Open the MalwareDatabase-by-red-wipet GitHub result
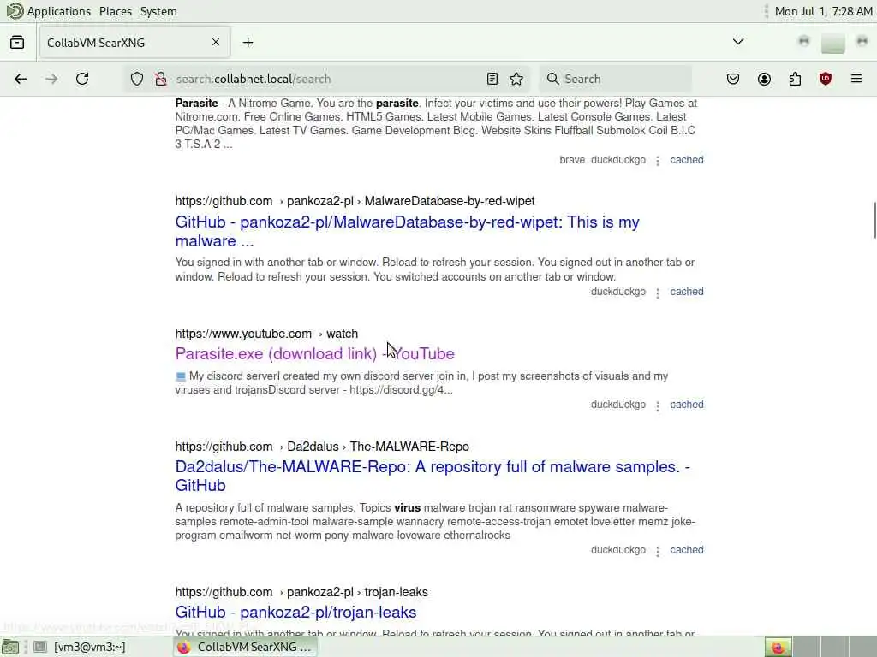Image resolution: width=877 pixels, height=657 pixels. [x=407, y=231]
